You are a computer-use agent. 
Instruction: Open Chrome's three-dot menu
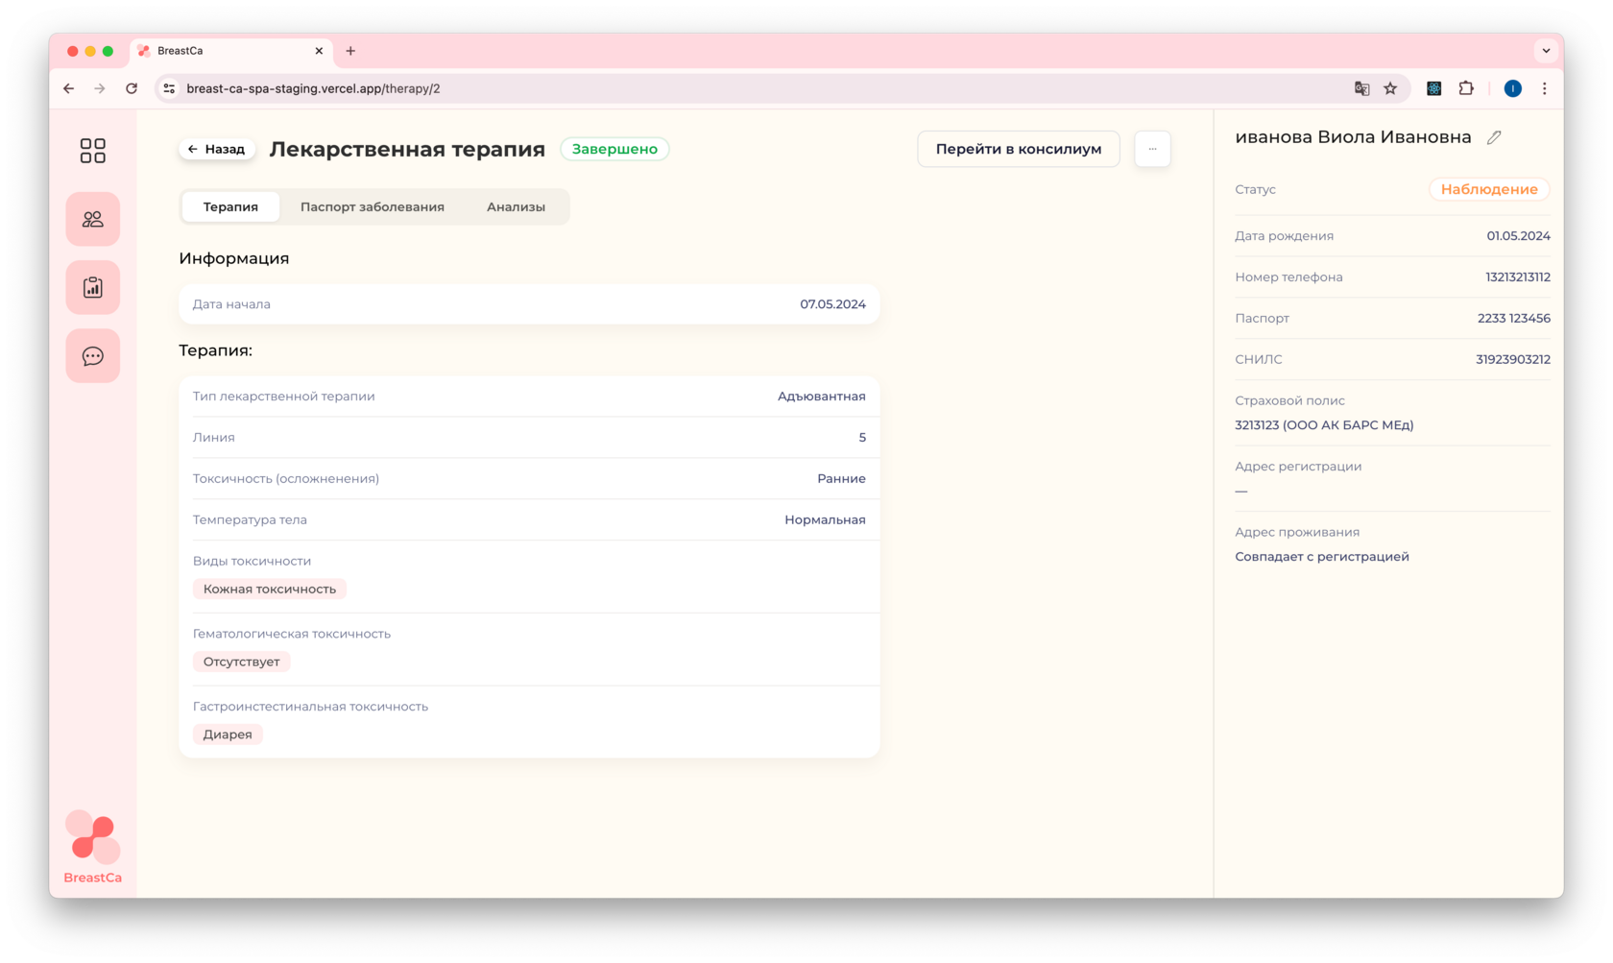click(x=1544, y=88)
